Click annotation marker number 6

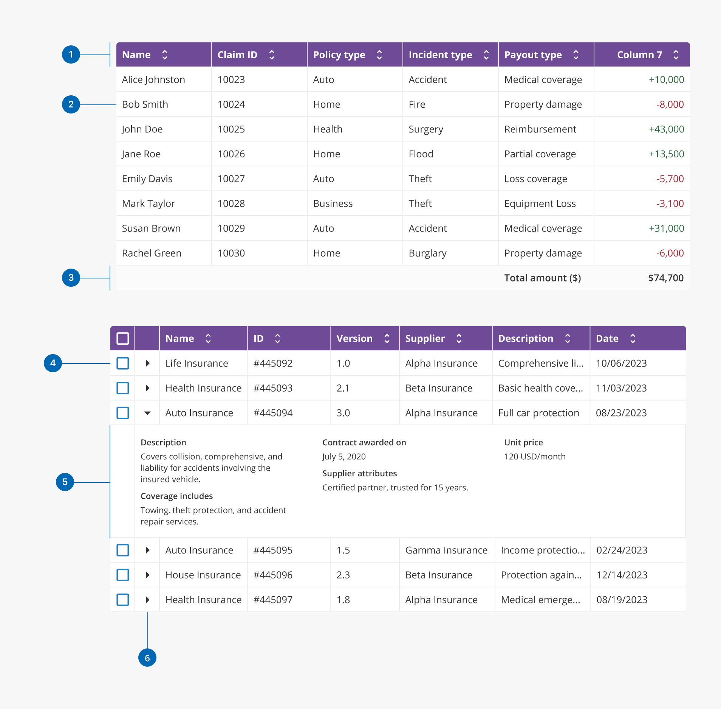coord(147,658)
